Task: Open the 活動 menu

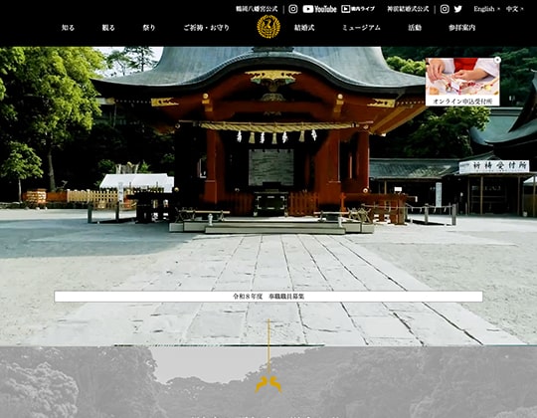Action: tap(415, 28)
